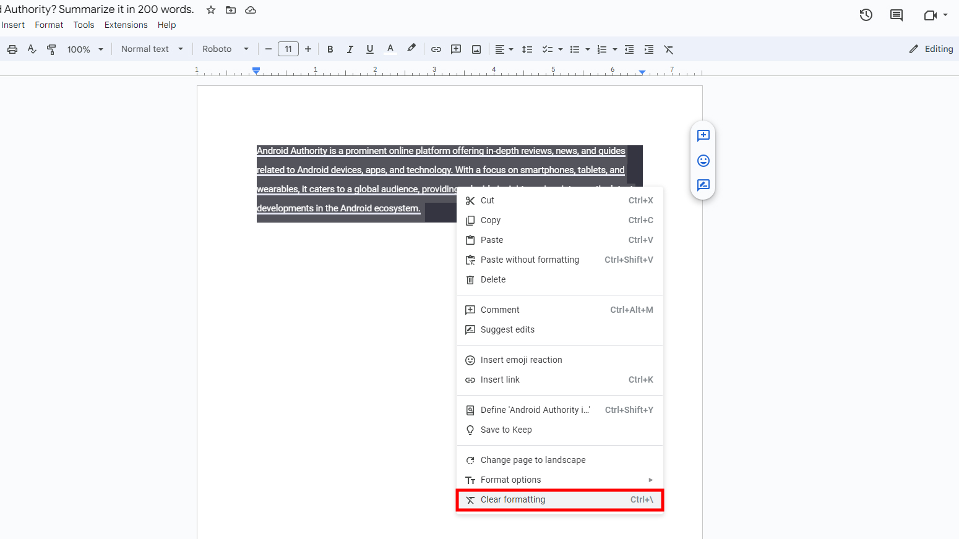Screen dimensions: 959x539
Task: Toggle underline formatting
Action: (370, 49)
